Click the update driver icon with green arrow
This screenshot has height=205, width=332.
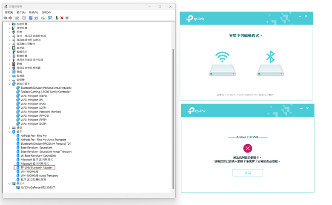57,18
